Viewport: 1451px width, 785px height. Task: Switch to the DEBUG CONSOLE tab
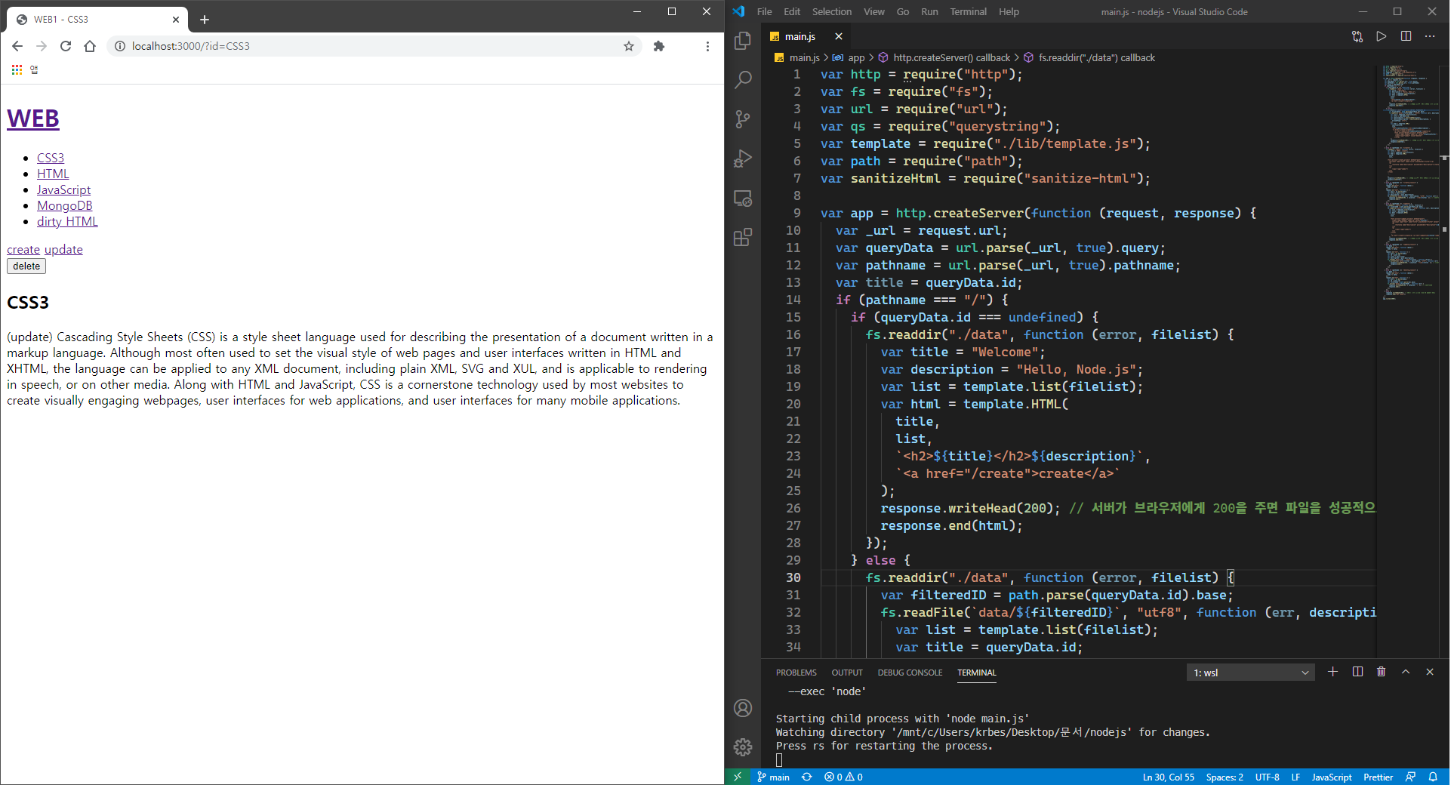(x=910, y=673)
